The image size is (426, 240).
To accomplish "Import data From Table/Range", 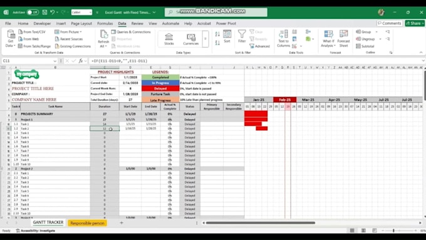I will [34, 46].
